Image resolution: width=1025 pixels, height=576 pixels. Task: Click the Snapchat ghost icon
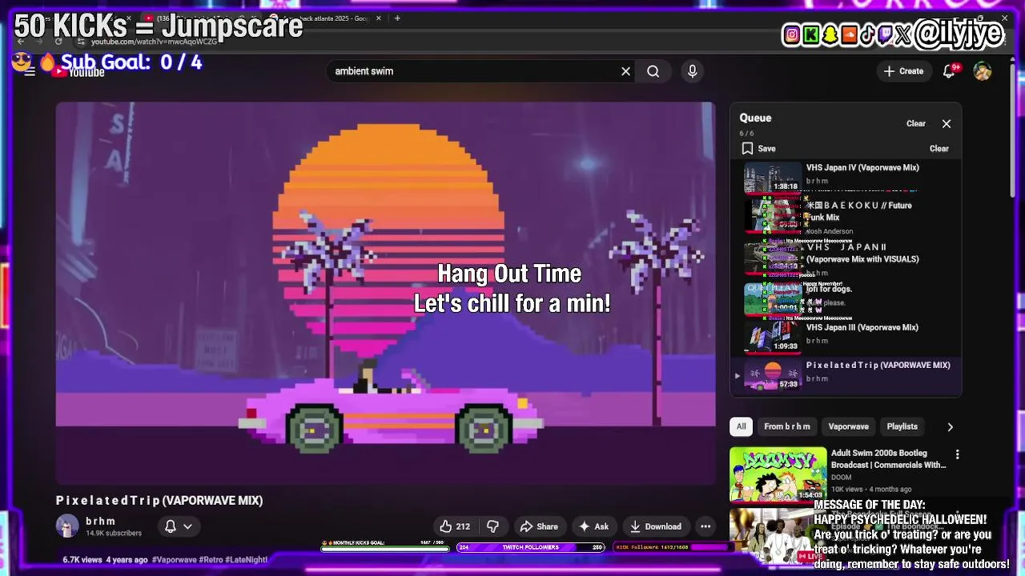coord(830,34)
